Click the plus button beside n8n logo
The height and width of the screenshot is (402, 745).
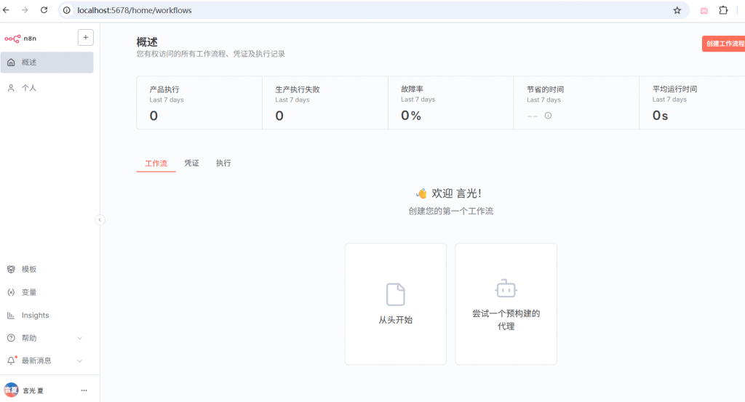pos(85,38)
